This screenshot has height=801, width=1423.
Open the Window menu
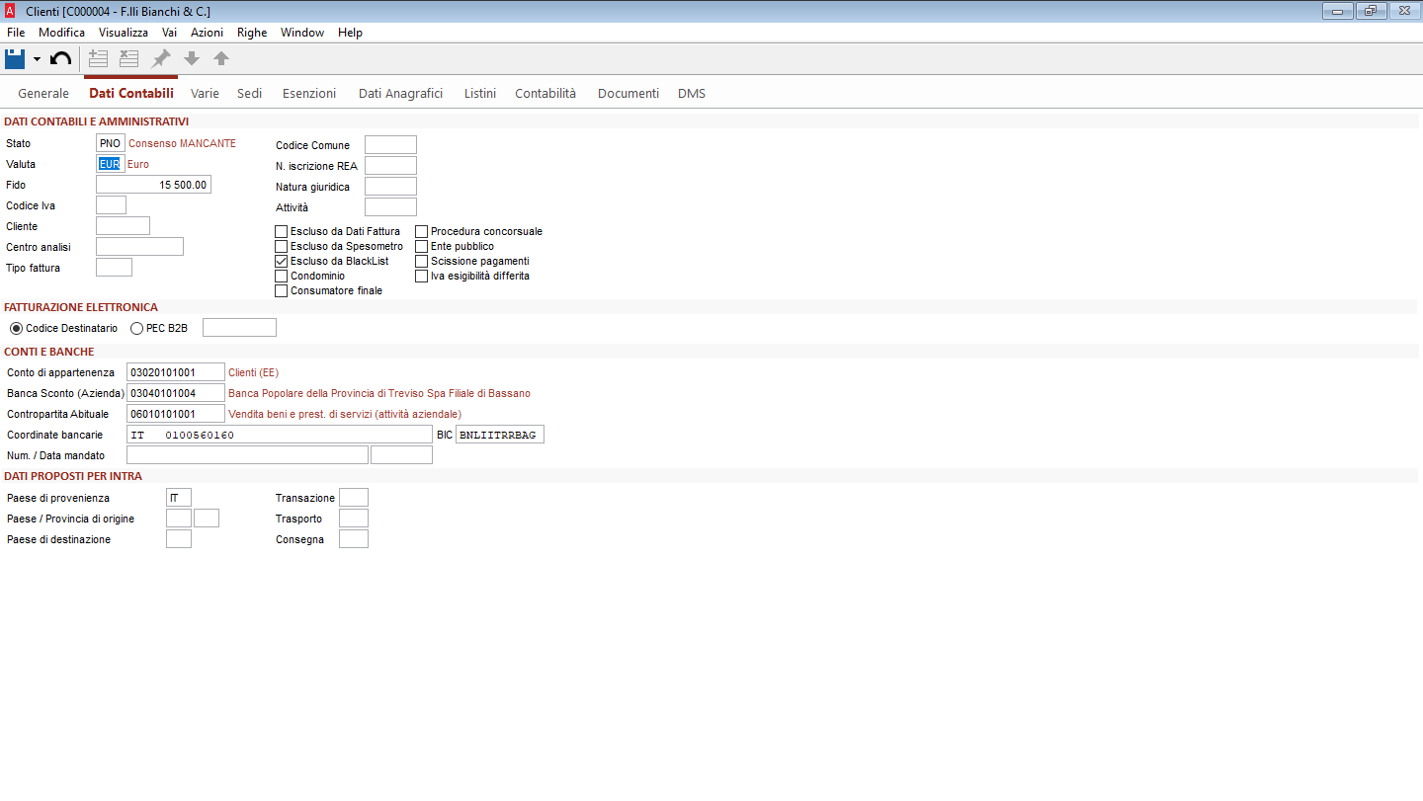[x=302, y=33]
